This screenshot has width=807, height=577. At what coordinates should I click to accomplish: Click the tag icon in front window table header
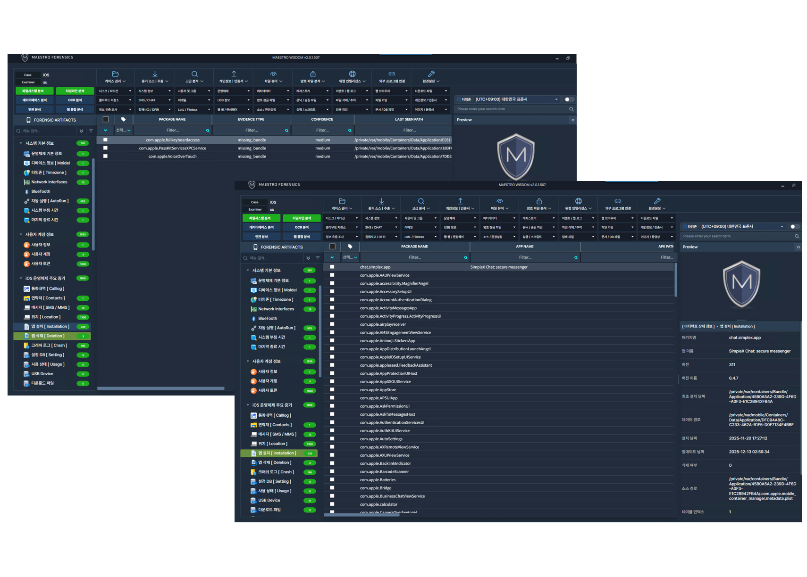[x=350, y=247]
